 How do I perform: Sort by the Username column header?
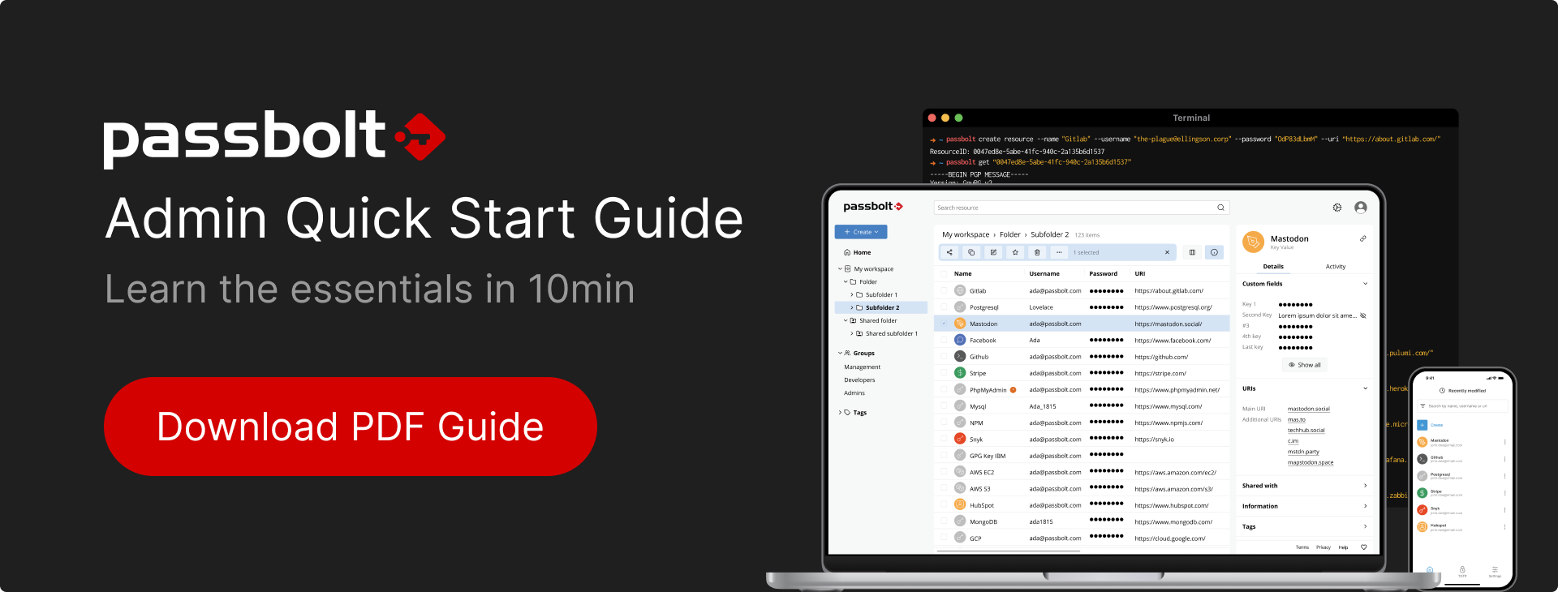coord(1044,273)
